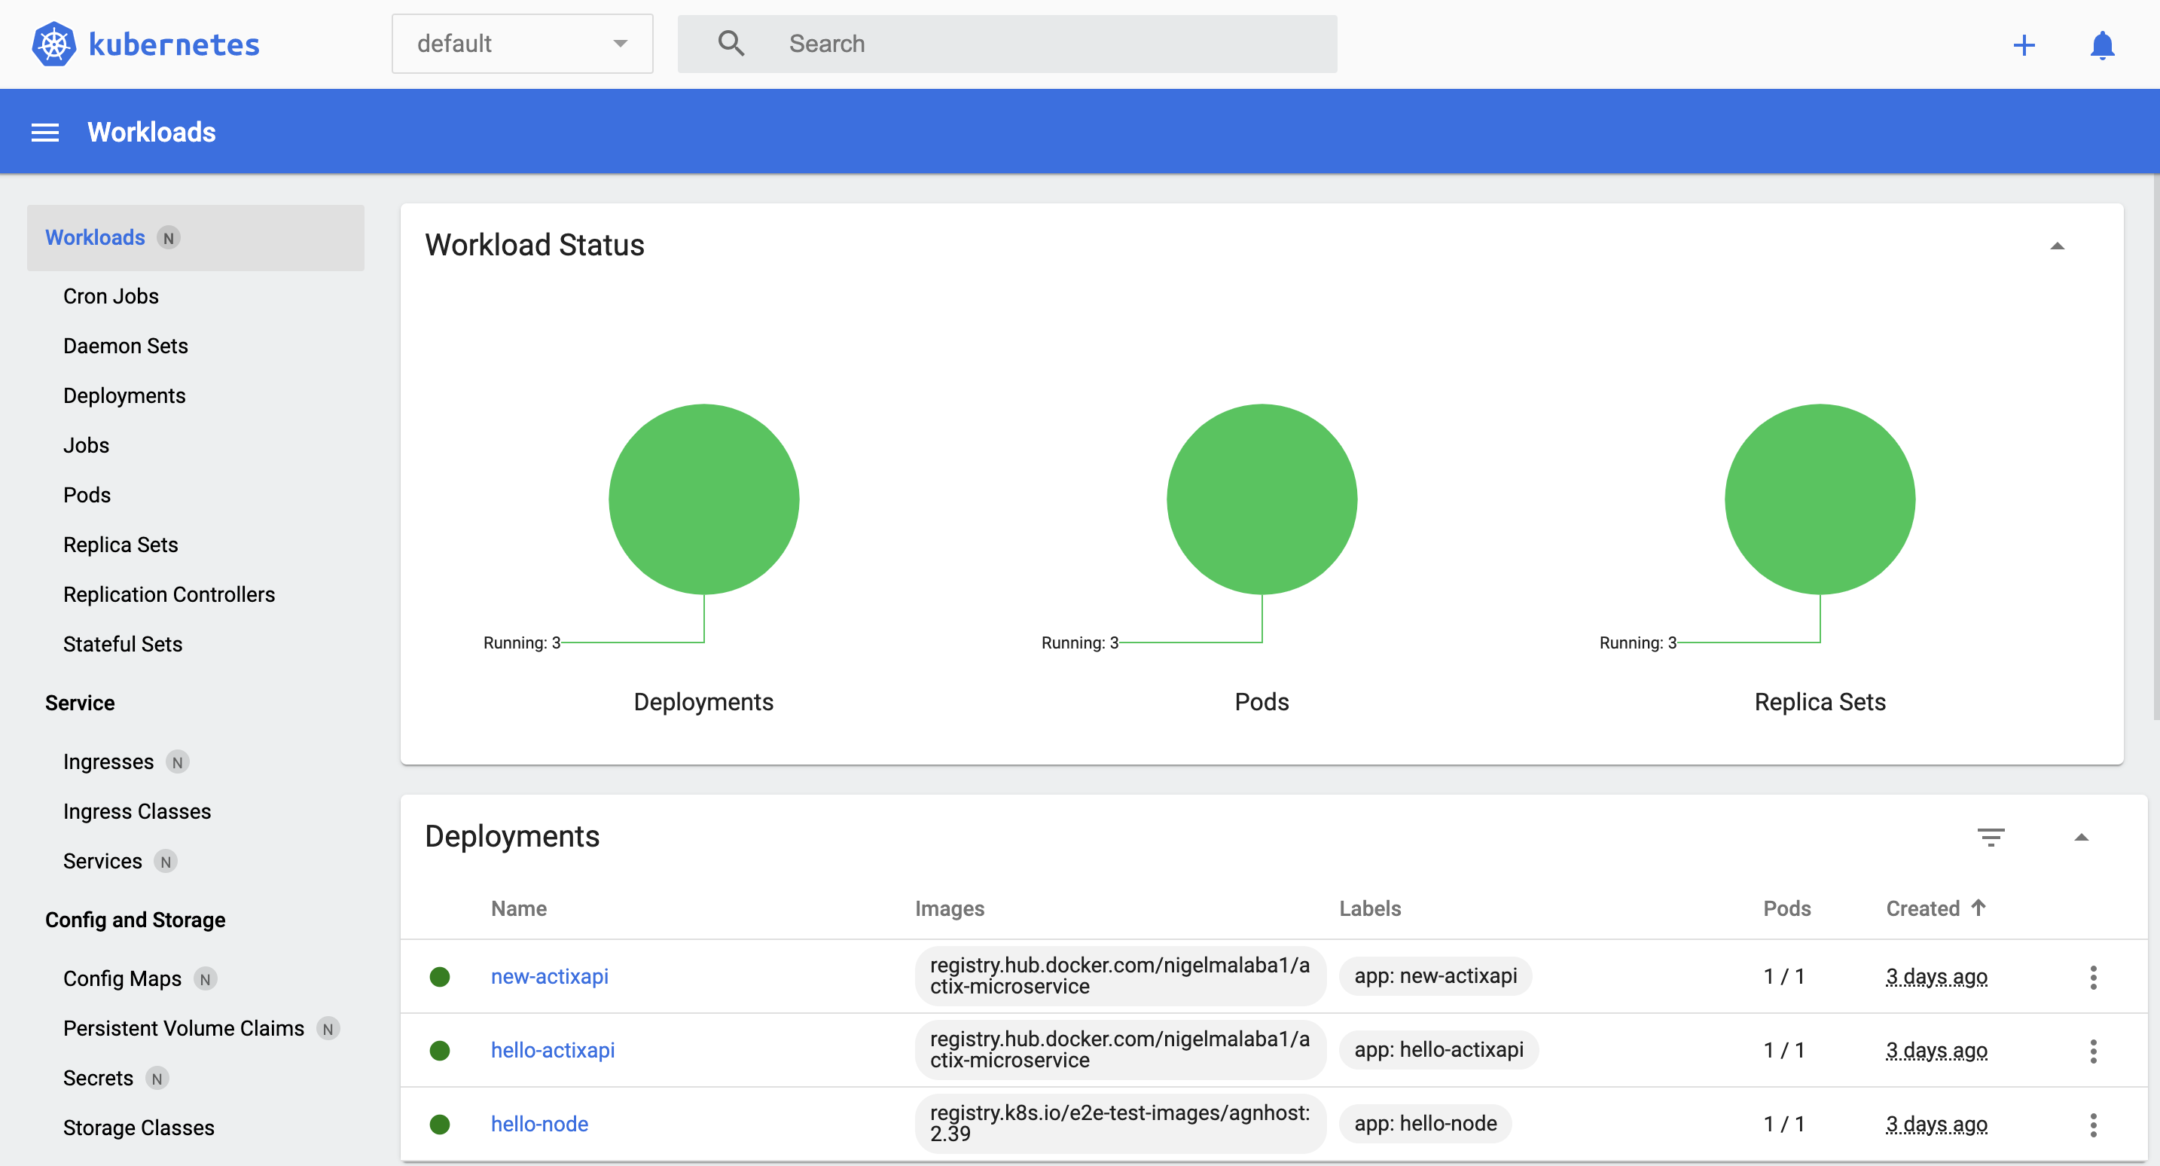Open the default namespace dropdown

tap(522, 44)
